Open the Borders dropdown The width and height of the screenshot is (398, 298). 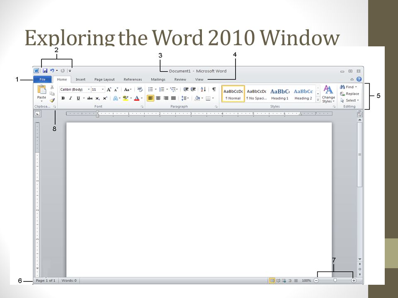point(213,98)
